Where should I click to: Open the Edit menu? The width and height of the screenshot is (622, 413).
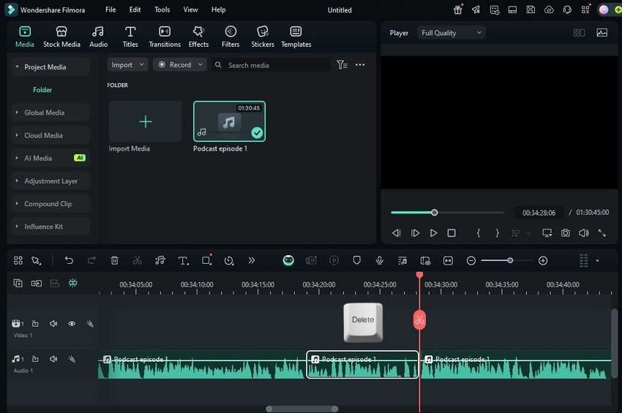135,10
